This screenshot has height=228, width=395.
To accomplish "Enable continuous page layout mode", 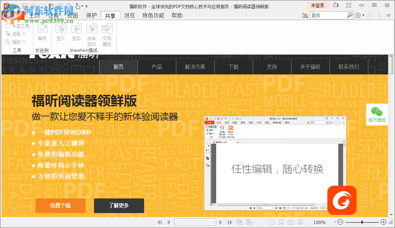I will (281, 222).
